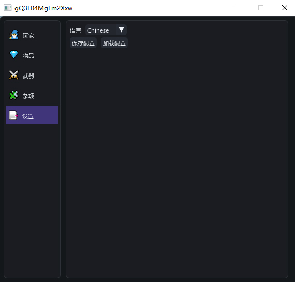This screenshot has height=282, width=295.
Task: Open the 玩家 tab label
Action: [x=28, y=36]
